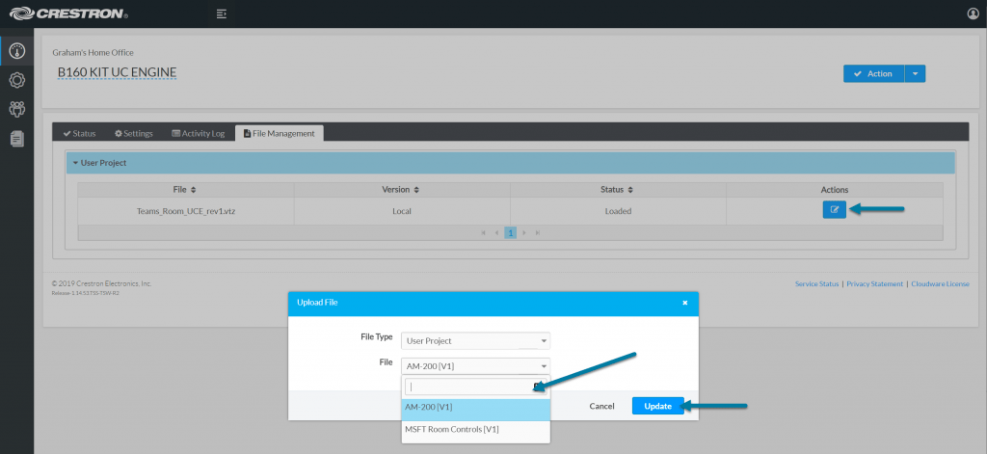Close the Upload File dialog
Image resolution: width=987 pixels, height=454 pixels.
pos(685,303)
